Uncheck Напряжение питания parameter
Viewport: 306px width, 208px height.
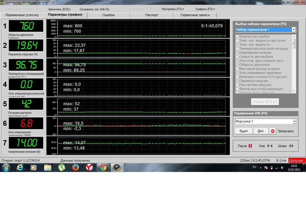[237, 53]
